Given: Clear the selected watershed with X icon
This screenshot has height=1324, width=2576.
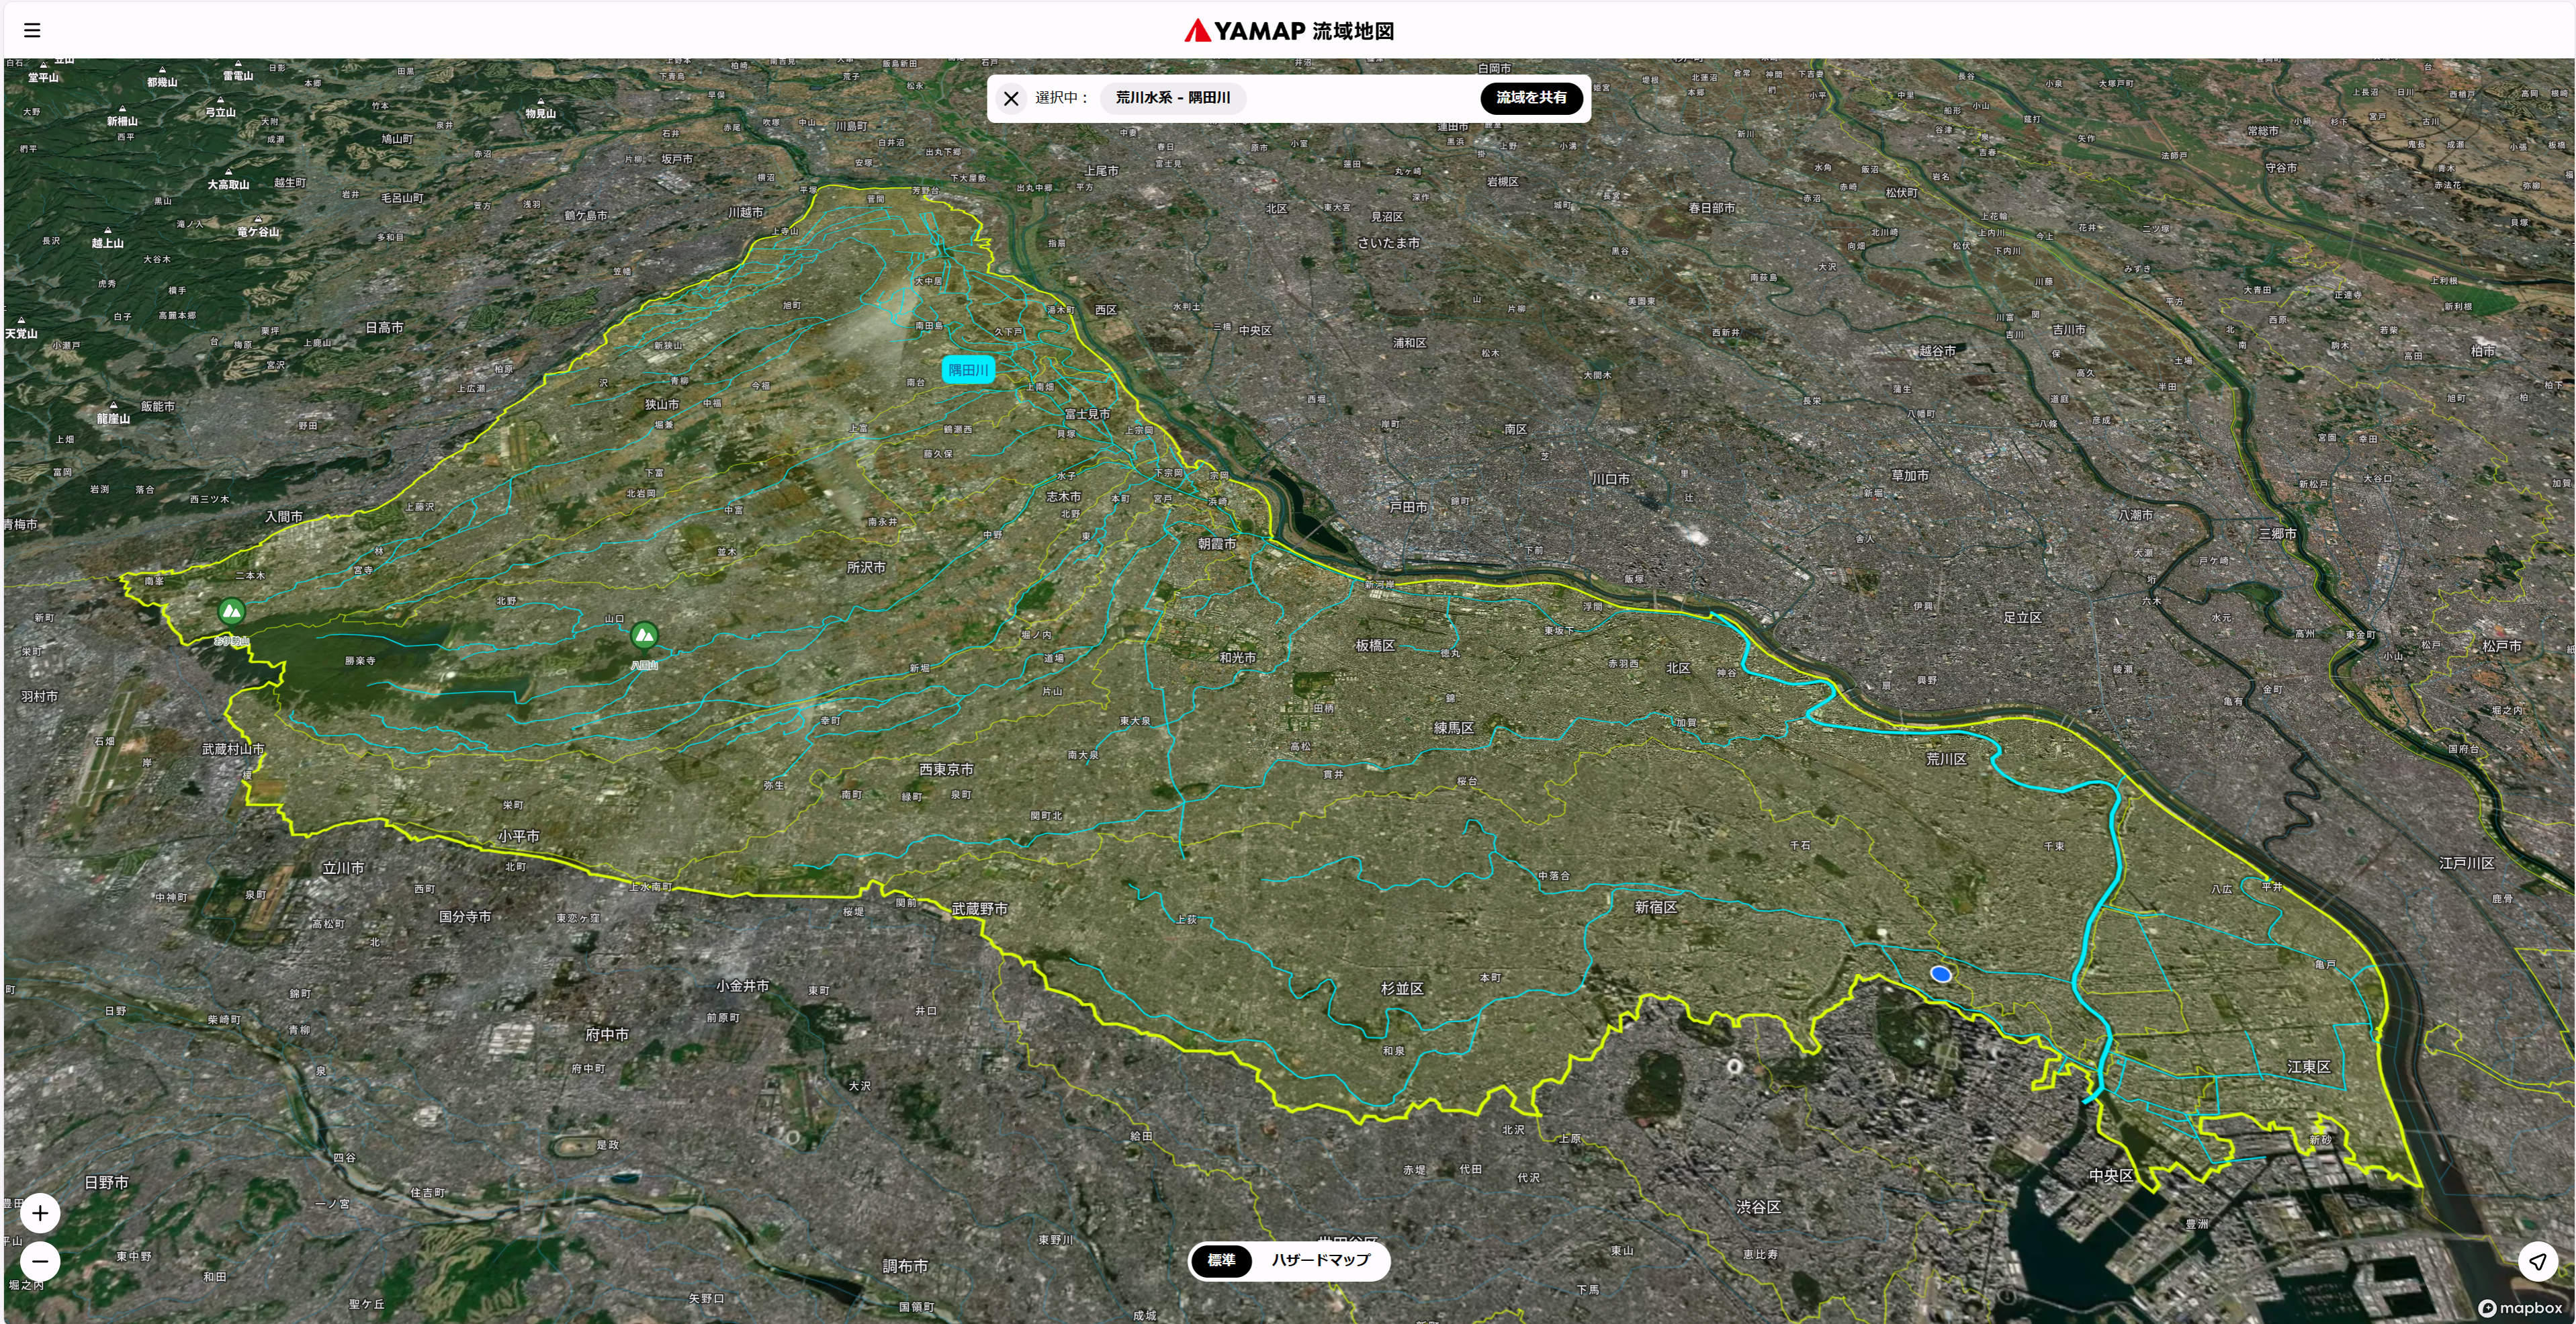Looking at the screenshot, I should click(1011, 98).
